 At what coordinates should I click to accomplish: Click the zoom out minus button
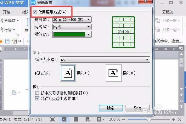pyautogui.click(x=124, y=119)
